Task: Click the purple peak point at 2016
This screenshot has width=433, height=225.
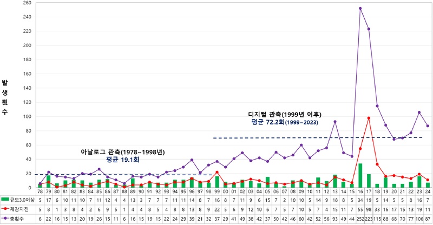Action: point(360,8)
